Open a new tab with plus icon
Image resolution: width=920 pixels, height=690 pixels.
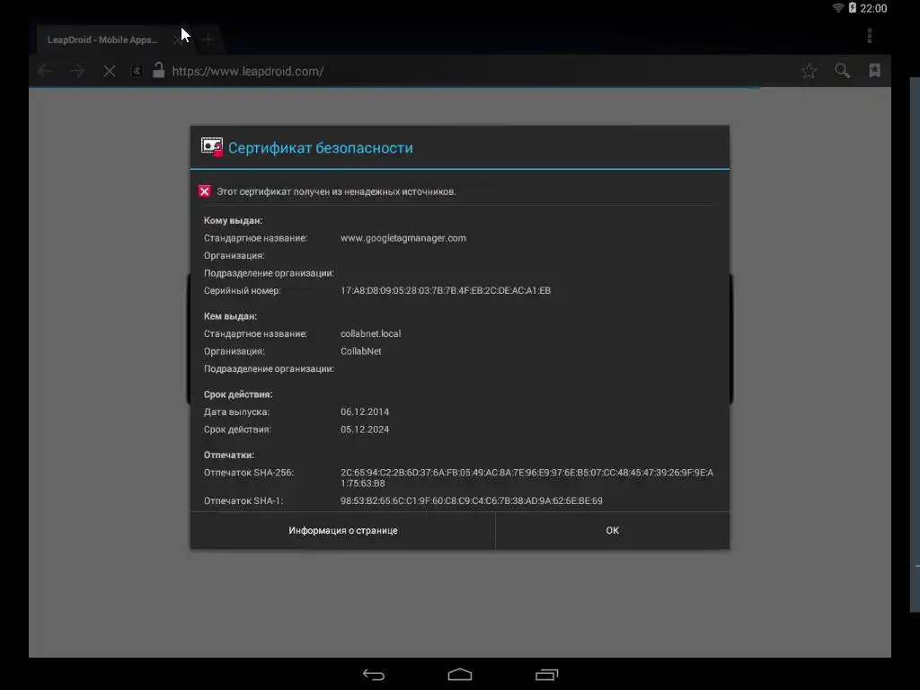point(208,40)
